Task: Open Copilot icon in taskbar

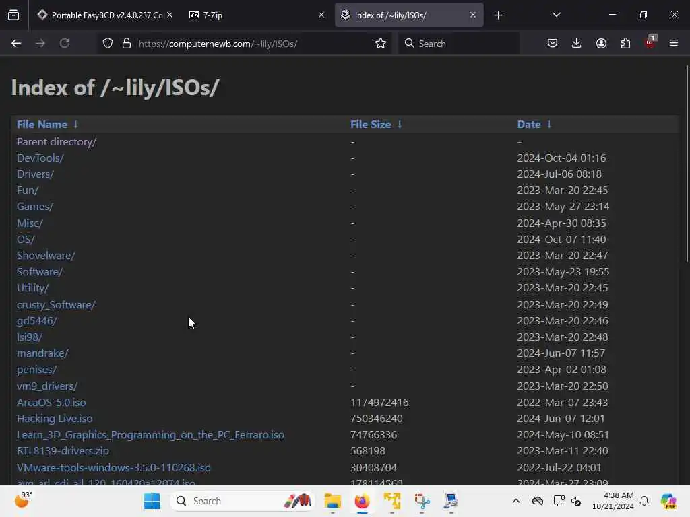Action: pyautogui.click(x=668, y=501)
